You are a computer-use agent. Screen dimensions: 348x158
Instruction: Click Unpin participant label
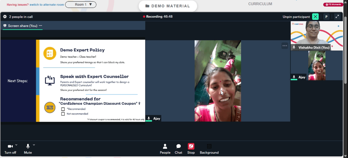[x=296, y=17]
